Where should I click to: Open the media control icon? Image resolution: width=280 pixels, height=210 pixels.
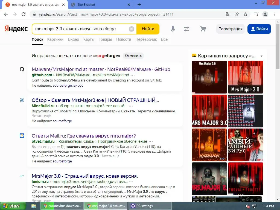(256, 14)
